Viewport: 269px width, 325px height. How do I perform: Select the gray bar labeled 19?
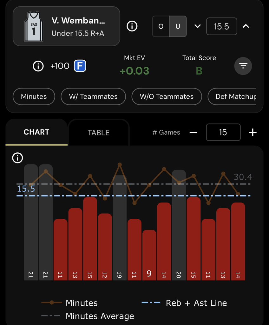(120, 228)
